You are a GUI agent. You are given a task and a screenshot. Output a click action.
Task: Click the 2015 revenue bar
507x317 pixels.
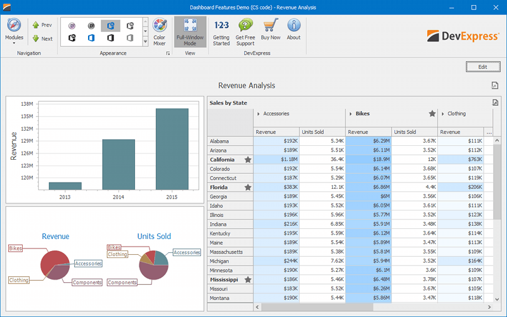(x=172, y=149)
